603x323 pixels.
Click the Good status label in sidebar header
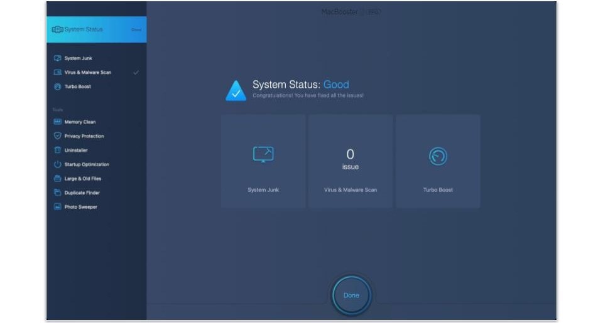[x=136, y=29]
